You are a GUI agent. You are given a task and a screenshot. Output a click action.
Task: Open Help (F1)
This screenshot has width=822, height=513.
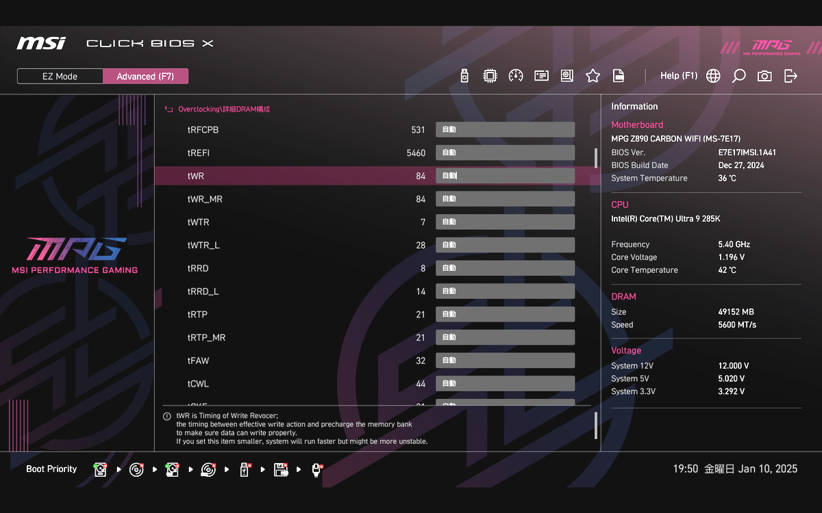pos(679,76)
